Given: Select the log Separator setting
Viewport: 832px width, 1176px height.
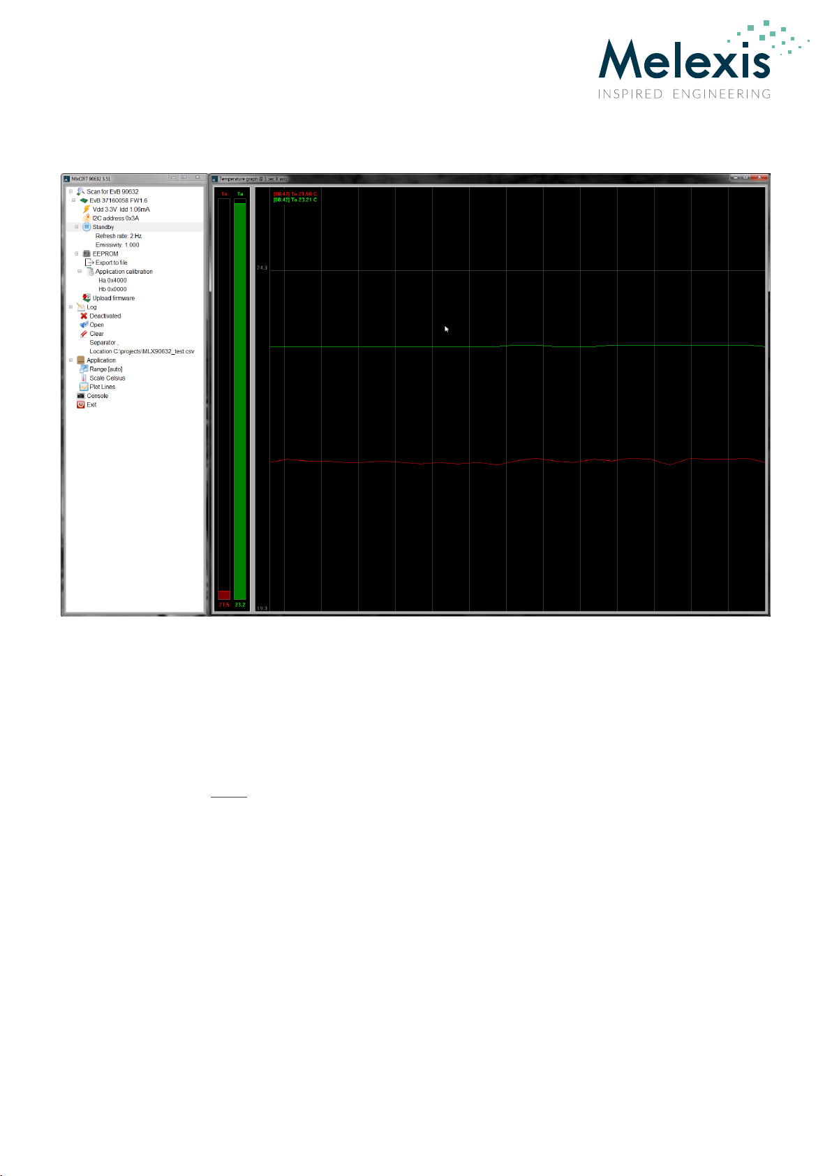Looking at the screenshot, I should [104, 342].
